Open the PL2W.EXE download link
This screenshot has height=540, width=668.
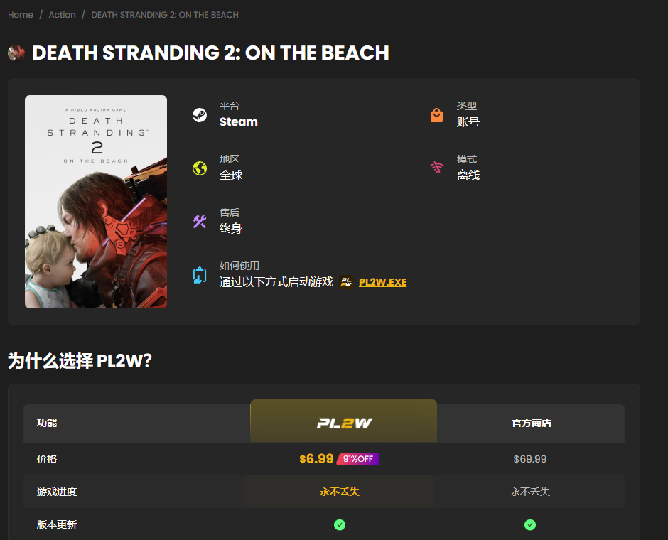point(382,282)
